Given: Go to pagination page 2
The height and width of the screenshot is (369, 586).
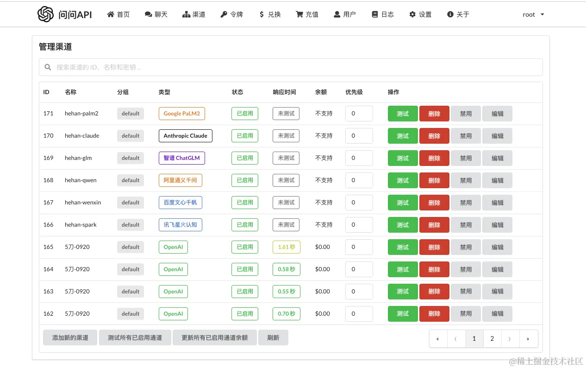Looking at the screenshot, I should pyautogui.click(x=492, y=339).
